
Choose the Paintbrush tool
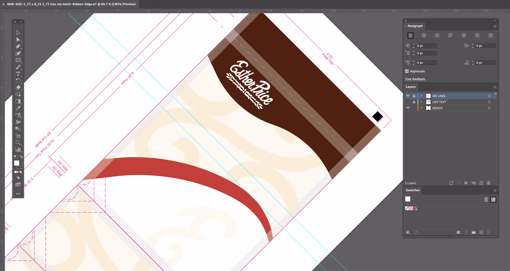[x=18, y=67]
